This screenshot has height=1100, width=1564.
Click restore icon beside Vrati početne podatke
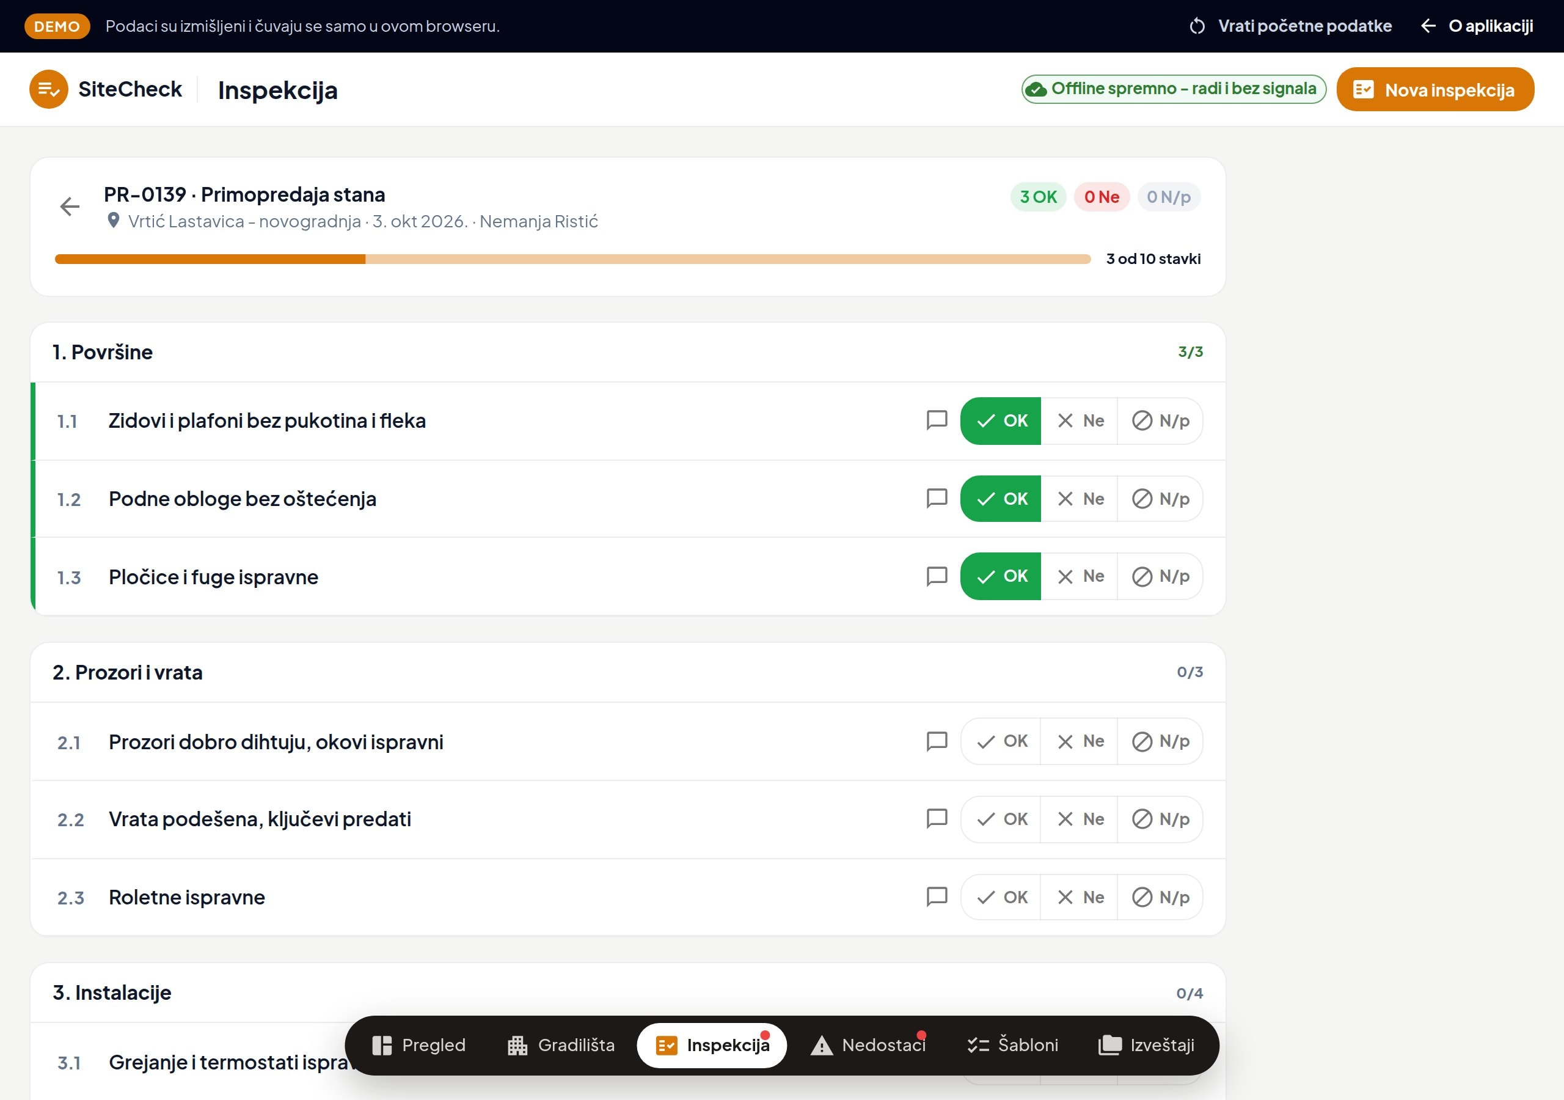coord(1197,26)
